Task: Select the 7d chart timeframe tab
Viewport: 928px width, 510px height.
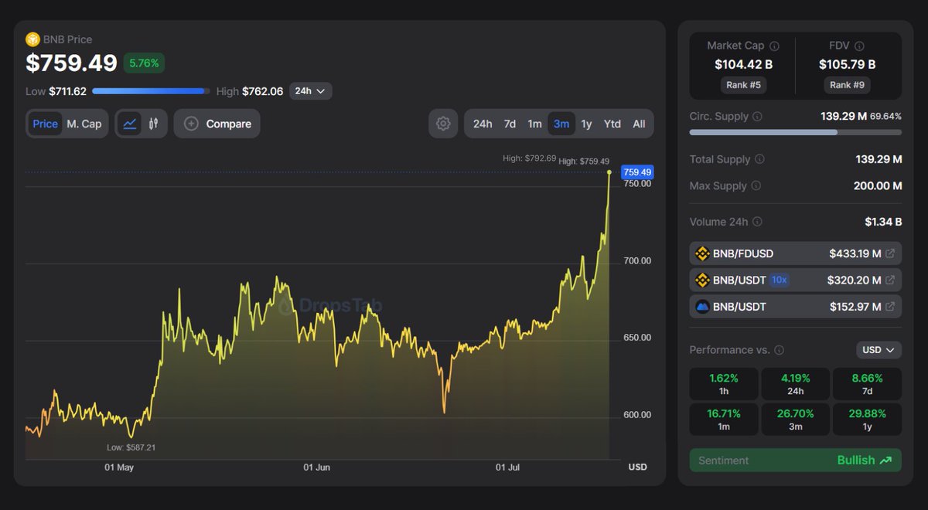Action: click(x=510, y=124)
